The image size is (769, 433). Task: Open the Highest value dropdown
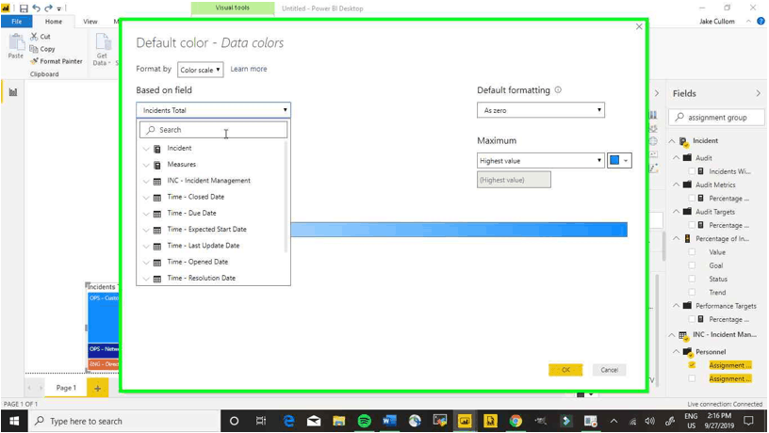540,161
